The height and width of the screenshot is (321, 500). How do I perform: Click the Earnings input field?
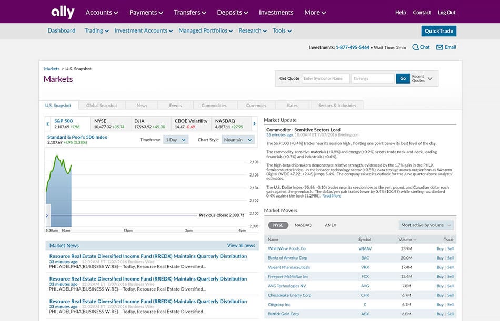pos(373,78)
